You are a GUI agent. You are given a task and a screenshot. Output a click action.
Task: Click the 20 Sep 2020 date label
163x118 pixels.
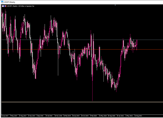point(112,116)
